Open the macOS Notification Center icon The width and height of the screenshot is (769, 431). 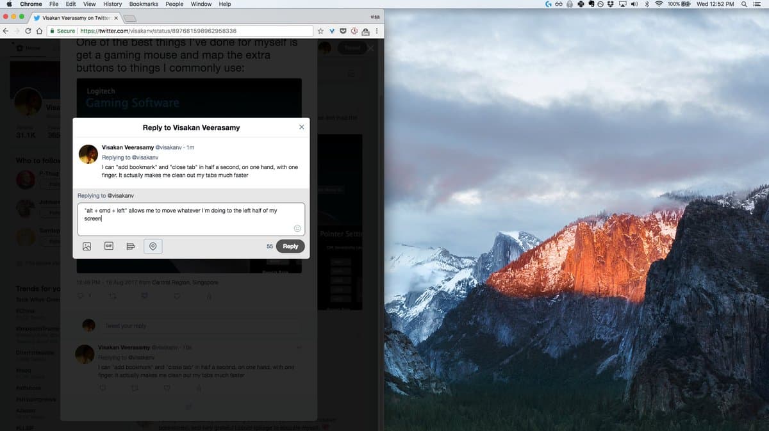pos(756,4)
